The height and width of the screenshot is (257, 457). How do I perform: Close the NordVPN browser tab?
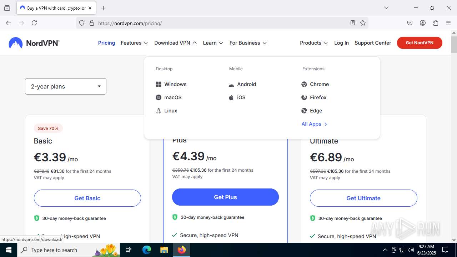pyautogui.click(x=90, y=8)
